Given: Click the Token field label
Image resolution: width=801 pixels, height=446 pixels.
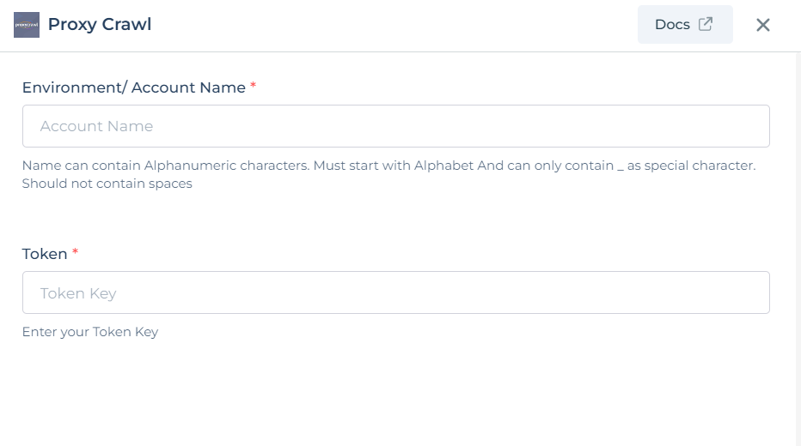Looking at the screenshot, I should click(45, 254).
